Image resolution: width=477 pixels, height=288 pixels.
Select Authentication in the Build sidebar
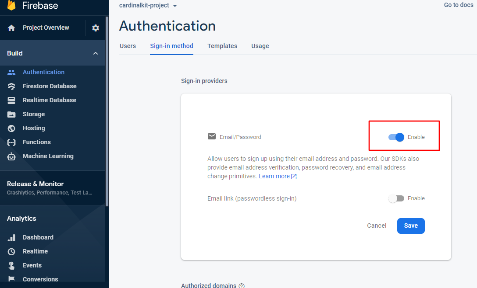pos(43,72)
